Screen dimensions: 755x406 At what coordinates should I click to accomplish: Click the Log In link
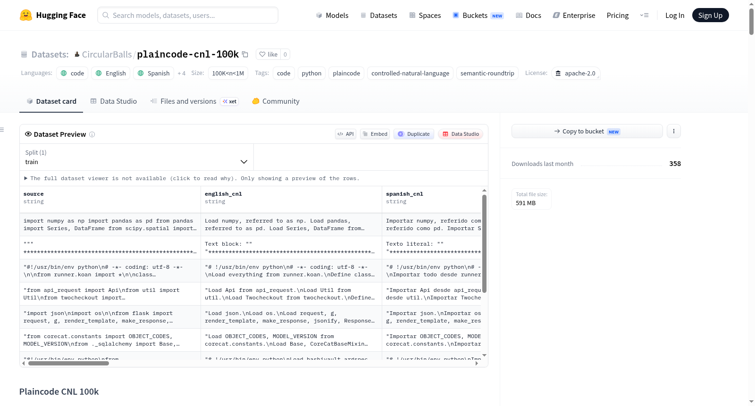point(675,15)
